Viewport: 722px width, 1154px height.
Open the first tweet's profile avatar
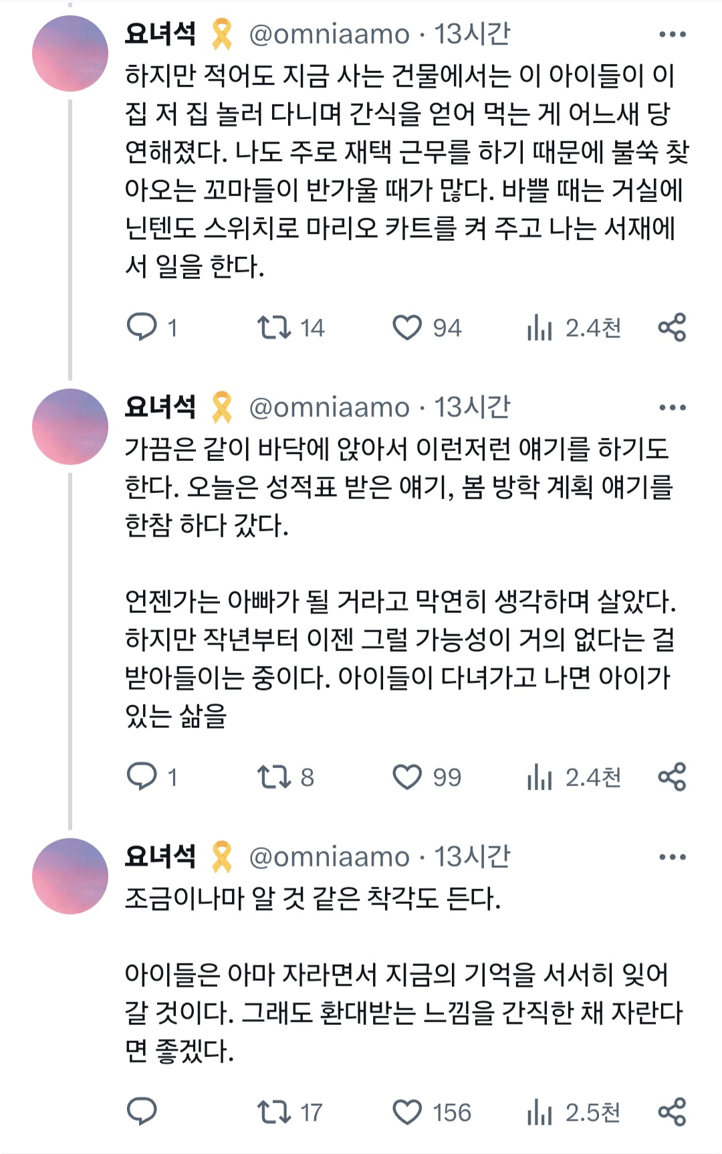(x=70, y=54)
